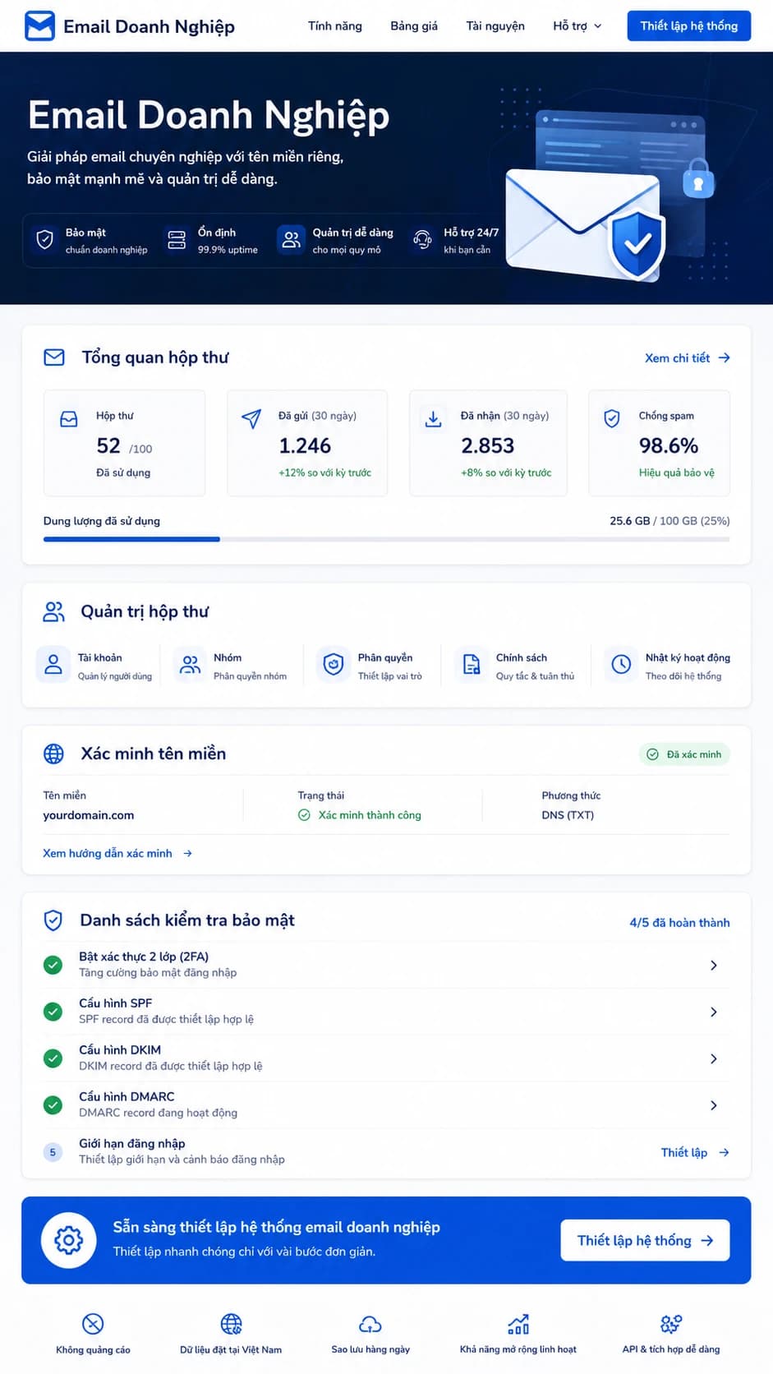
Task: Expand the Cấu hình DMARC row chevron
Action: point(713,1105)
